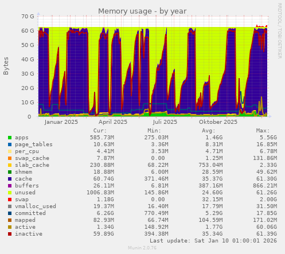Click the 'apps' legend label
285x254 pixels.
pos(22,138)
